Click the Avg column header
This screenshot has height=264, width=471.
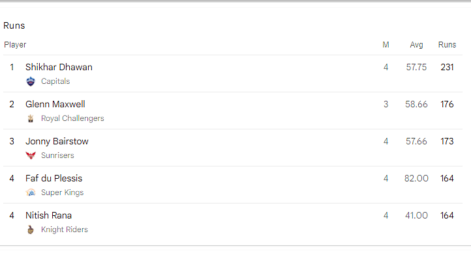tap(416, 45)
